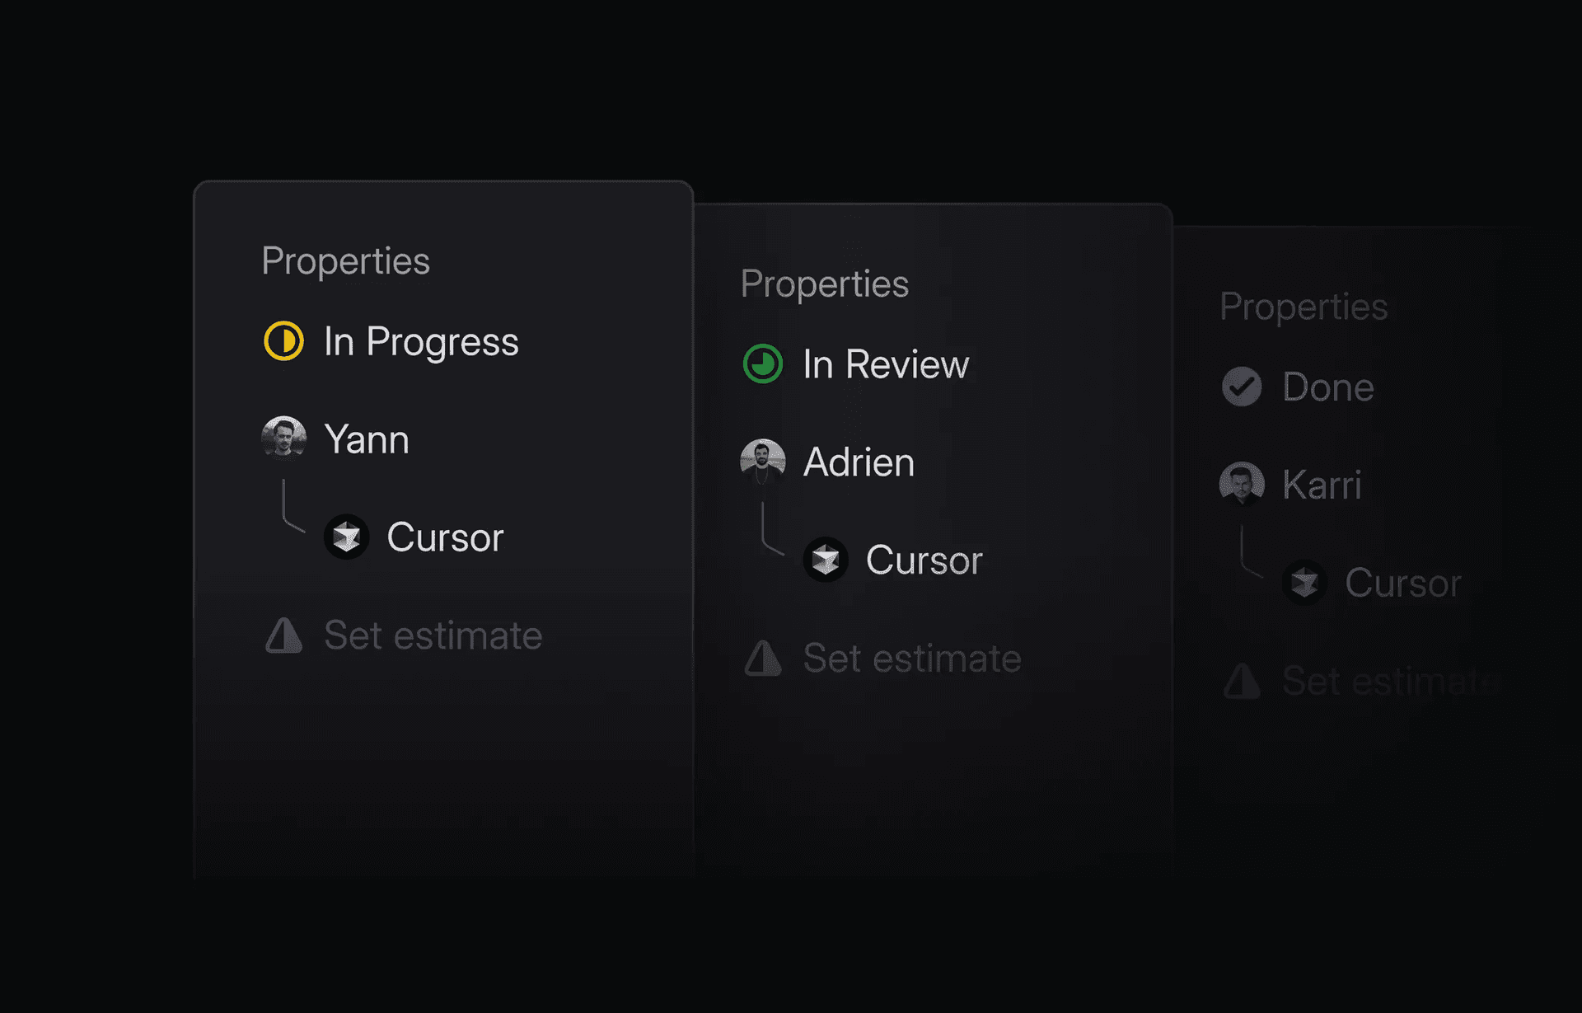Image resolution: width=1582 pixels, height=1013 pixels.
Task: Select the Properties header in middle panel
Action: click(x=825, y=283)
